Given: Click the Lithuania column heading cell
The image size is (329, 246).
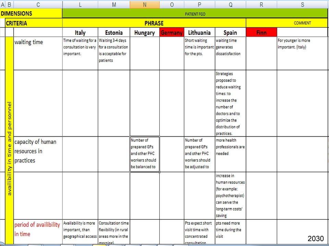Looking at the screenshot, I should tap(199, 32).
